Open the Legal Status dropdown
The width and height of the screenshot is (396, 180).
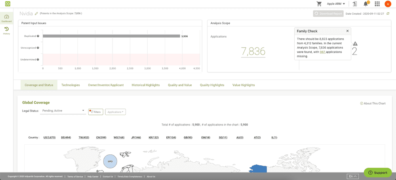(63, 111)
